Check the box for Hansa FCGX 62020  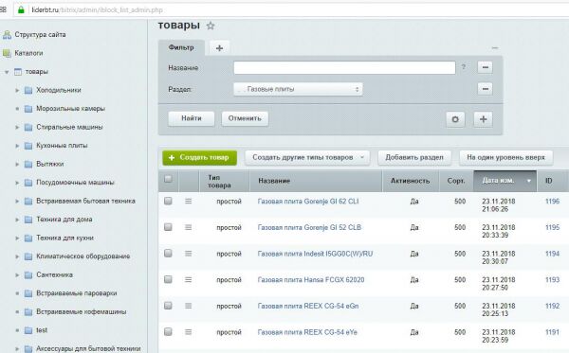point(168,279)
